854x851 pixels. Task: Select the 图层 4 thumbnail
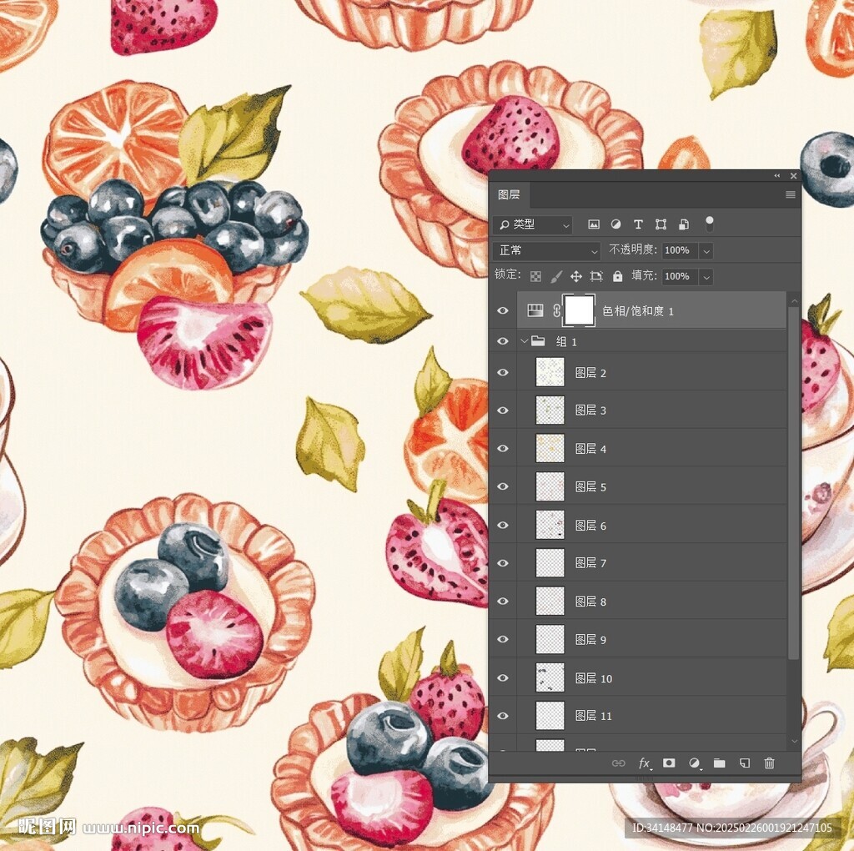pos(550,448)
